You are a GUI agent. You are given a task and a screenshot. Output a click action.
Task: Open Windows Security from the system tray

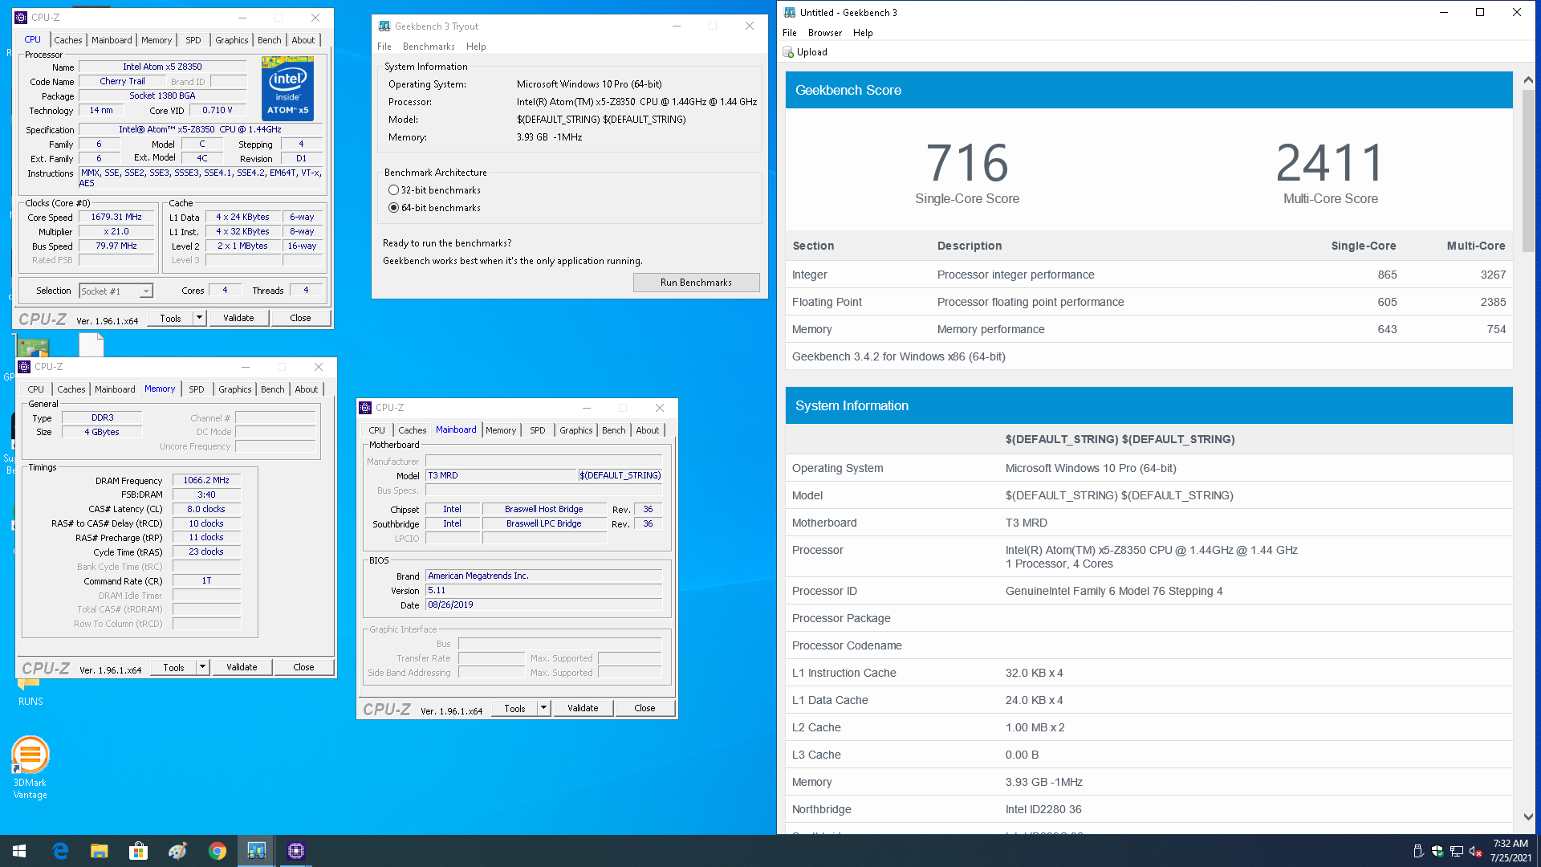[1437, 852]
